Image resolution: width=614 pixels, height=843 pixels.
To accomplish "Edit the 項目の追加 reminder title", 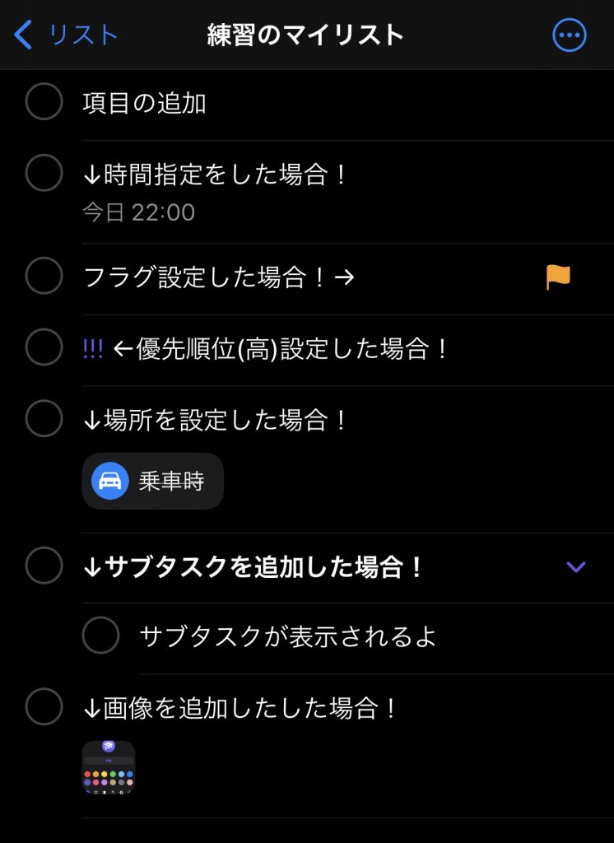I will point(144,103).
